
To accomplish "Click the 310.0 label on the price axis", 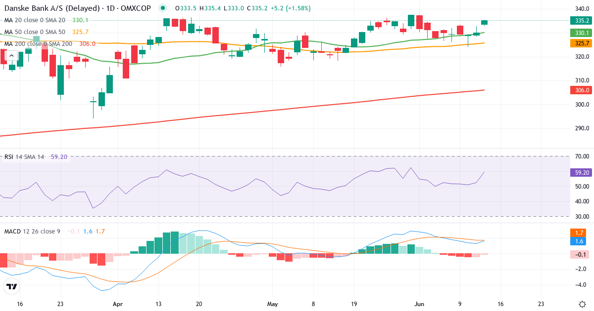I will [582, 80].
